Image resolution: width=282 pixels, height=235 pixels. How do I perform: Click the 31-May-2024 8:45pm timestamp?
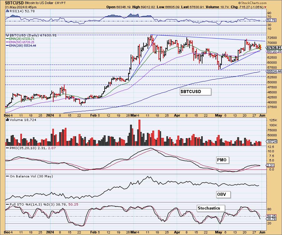point(21,7)
